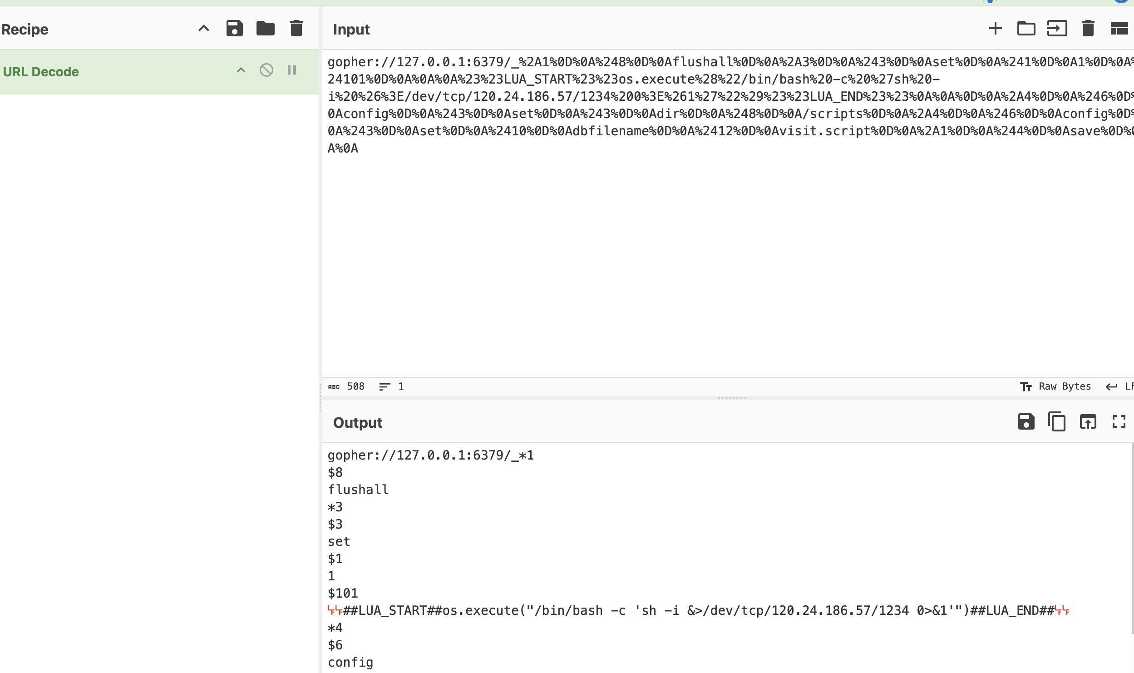
Task: Grab the divider handle between Input and Output
Action: tap(731, 398)
